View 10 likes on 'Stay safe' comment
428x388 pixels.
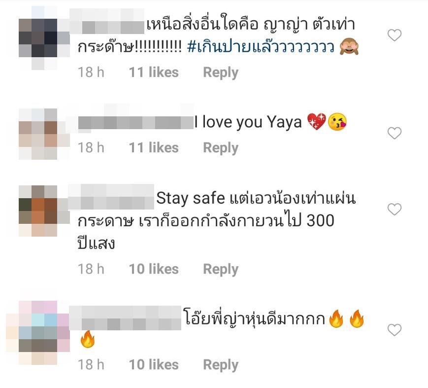[154, 269]
